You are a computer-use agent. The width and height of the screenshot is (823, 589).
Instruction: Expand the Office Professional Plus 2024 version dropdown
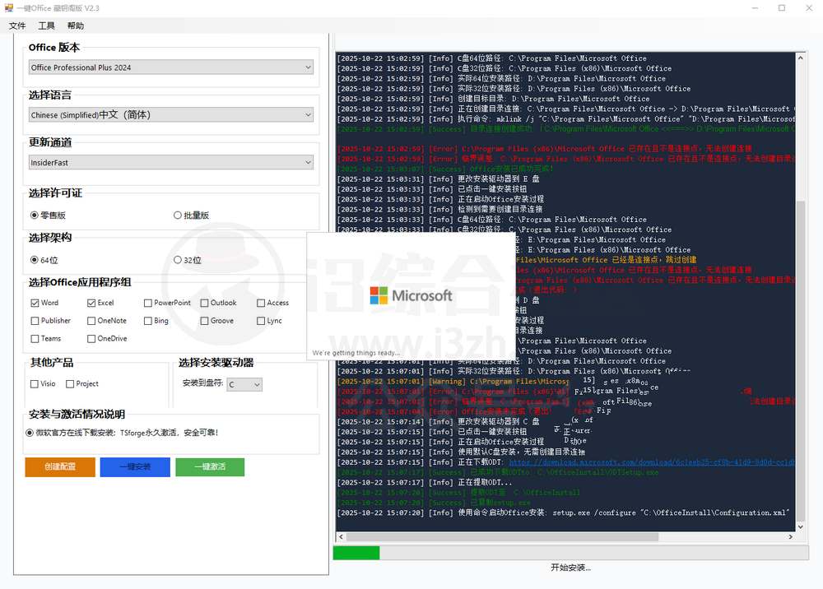pyautogui.click(x=171, y=67)
